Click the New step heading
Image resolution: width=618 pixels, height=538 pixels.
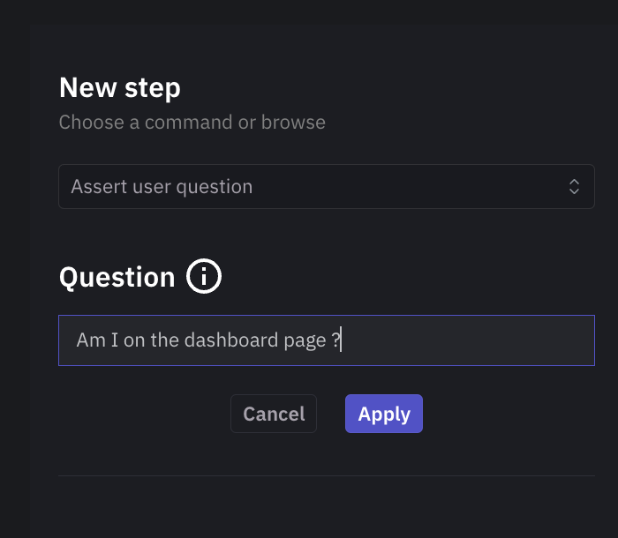tap(119, 88)
